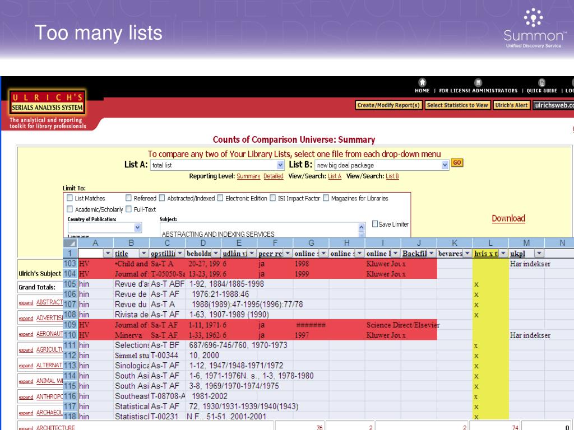This screenshot has width=574, height=430.
Task: Select spreadsheet row 109 header
Action: 70,325
